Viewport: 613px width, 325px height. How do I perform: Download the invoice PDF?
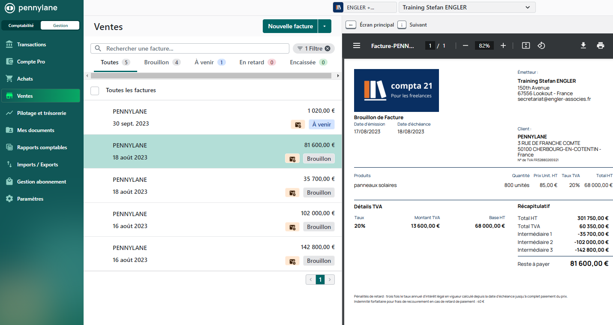pyautogui.click(x=583, y=45)
